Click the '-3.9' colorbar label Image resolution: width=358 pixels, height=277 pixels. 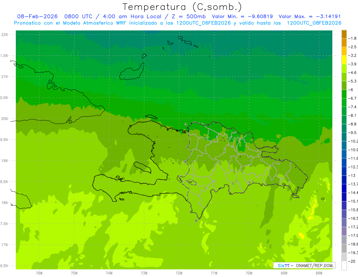click(353, 64)
